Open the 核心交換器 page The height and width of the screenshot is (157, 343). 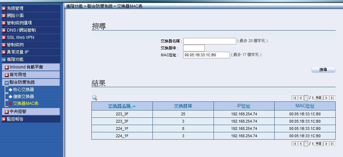point(23,90)
